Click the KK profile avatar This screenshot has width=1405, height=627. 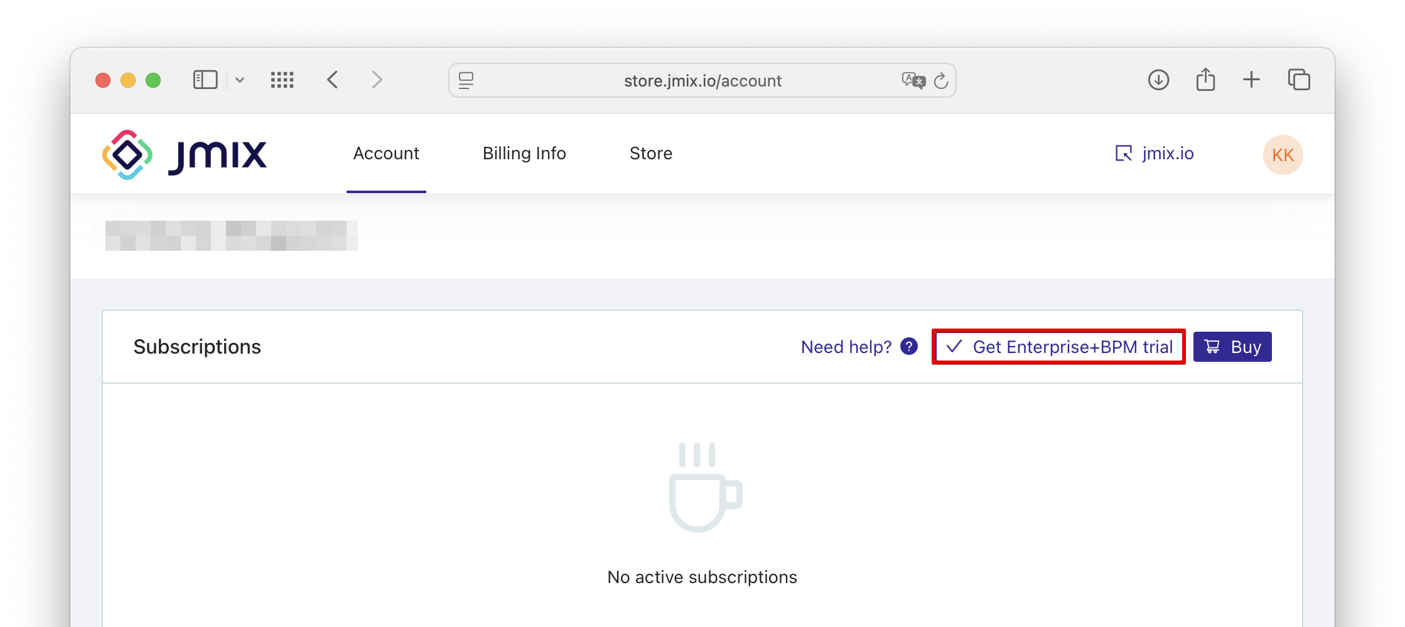(1282, 154)
